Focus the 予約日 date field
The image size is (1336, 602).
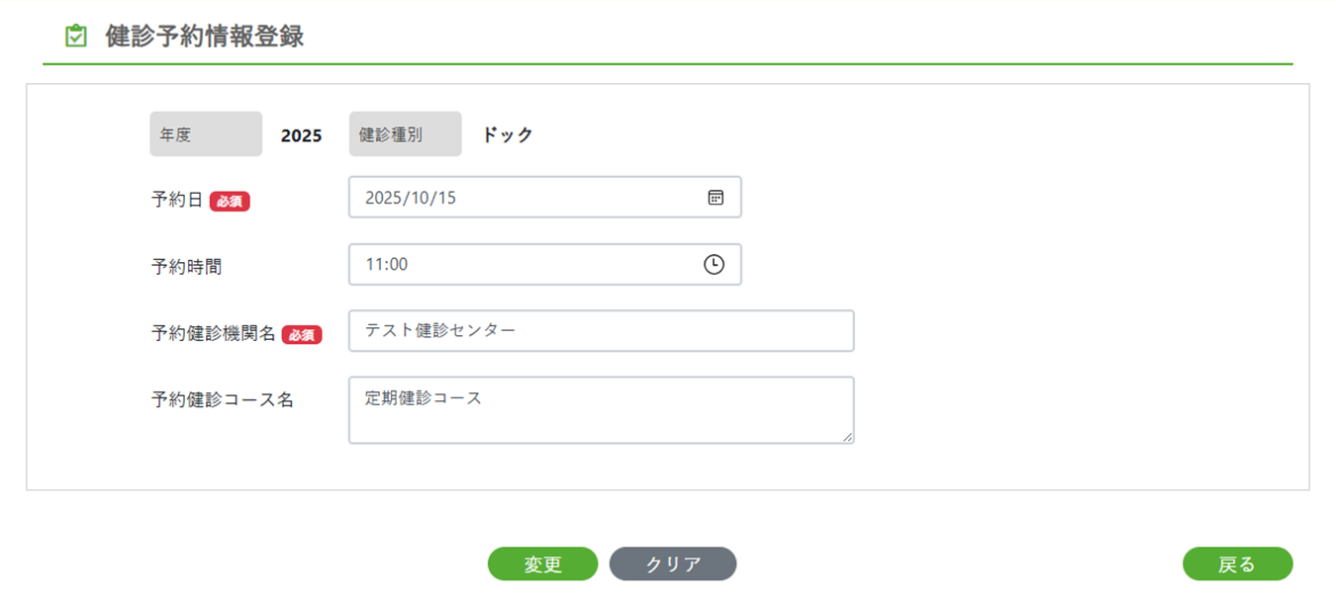525,198
